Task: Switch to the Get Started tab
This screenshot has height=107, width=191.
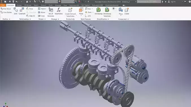Action: (85, 5)
